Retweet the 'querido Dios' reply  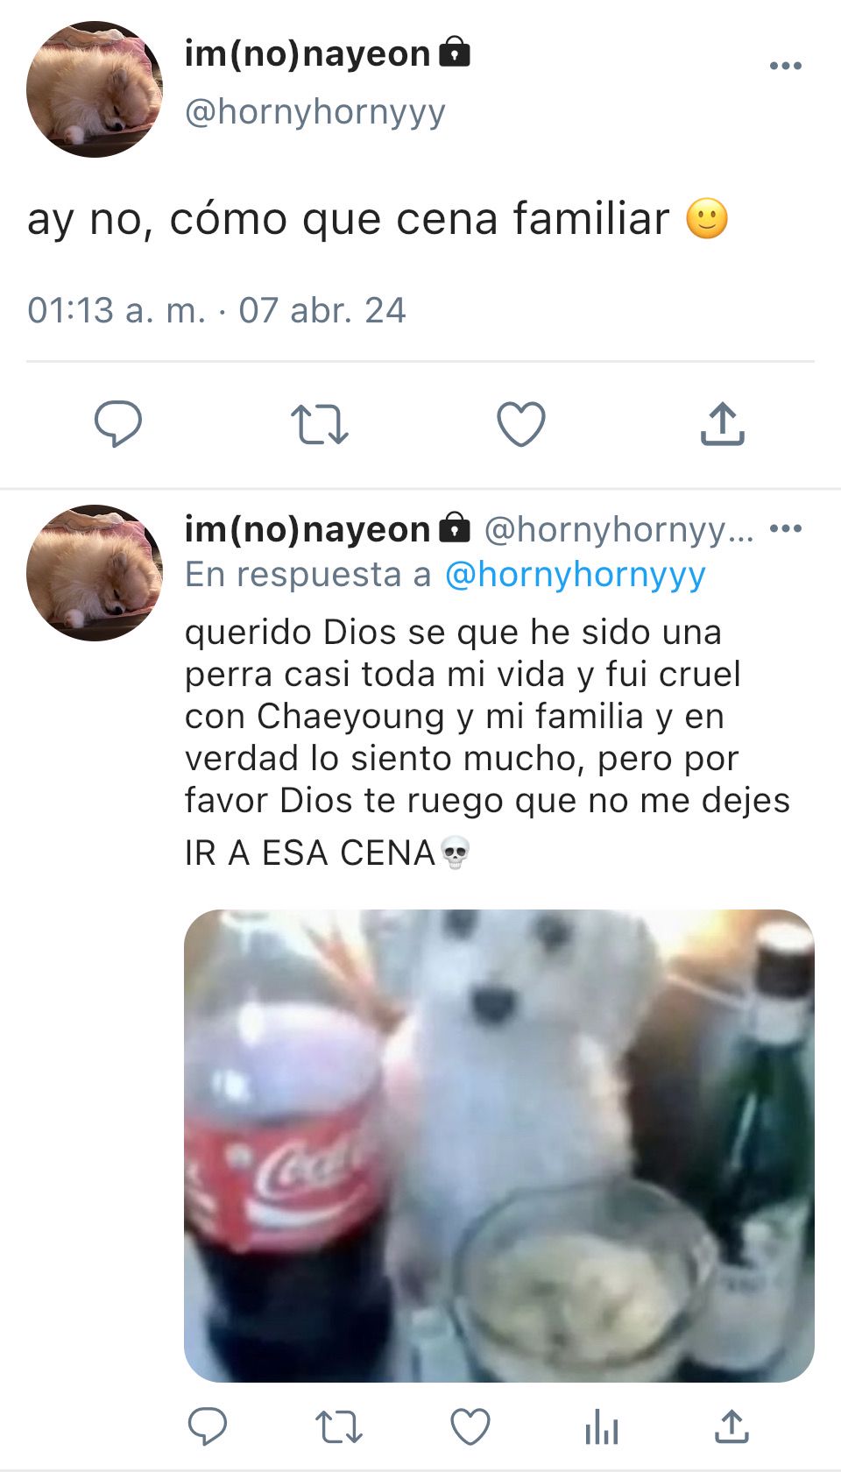pos(339,1426)
